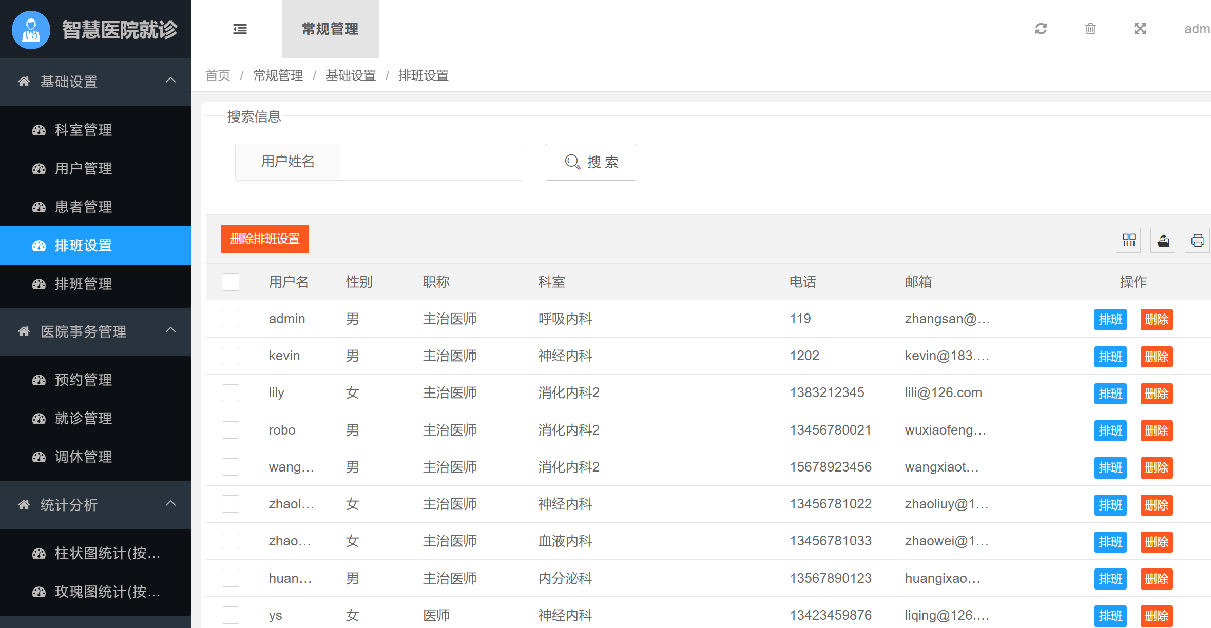Click 排班 button for admin

click(1110, 320)
